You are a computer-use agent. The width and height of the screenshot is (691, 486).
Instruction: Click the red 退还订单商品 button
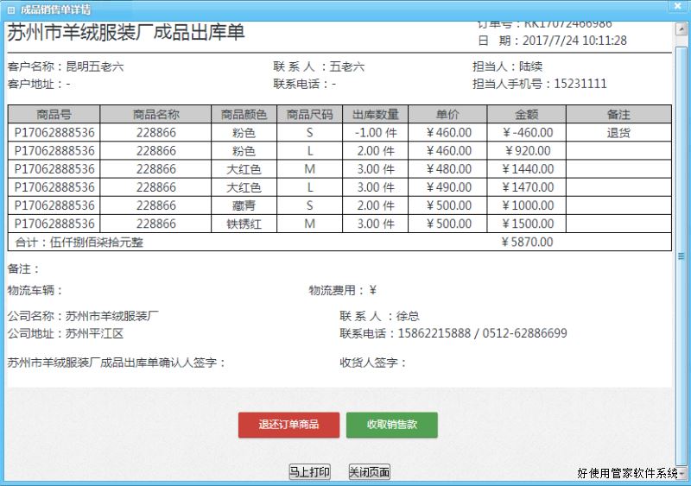288,425
